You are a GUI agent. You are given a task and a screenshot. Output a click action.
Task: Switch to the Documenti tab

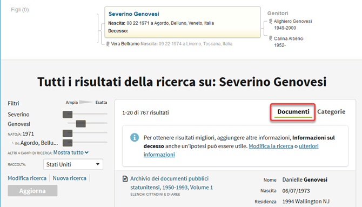pyautogui.click(x=293, y=112)
